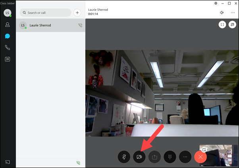Click the swap self-view icon

tap(204, 150)
